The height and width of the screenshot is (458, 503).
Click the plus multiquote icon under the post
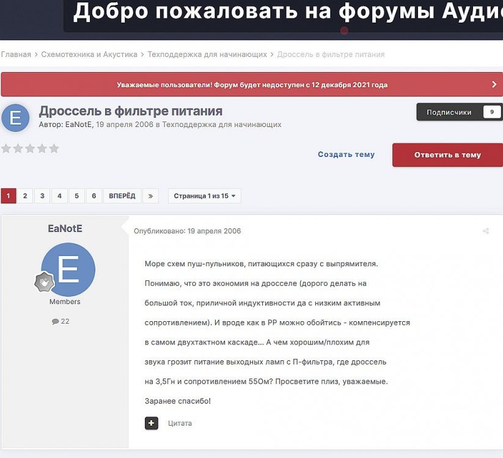pyautogui.click(x=152, y=423)
